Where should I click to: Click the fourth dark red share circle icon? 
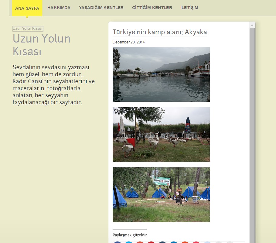(151, 242)
